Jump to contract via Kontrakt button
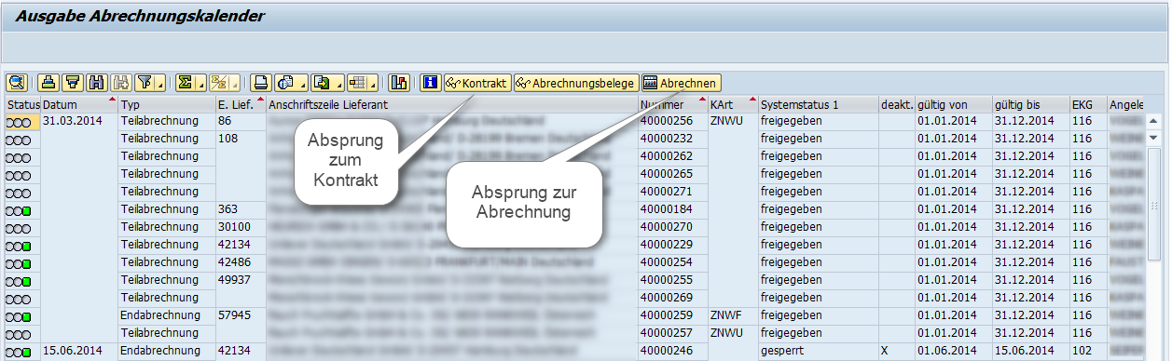 [x=477, y=83]
